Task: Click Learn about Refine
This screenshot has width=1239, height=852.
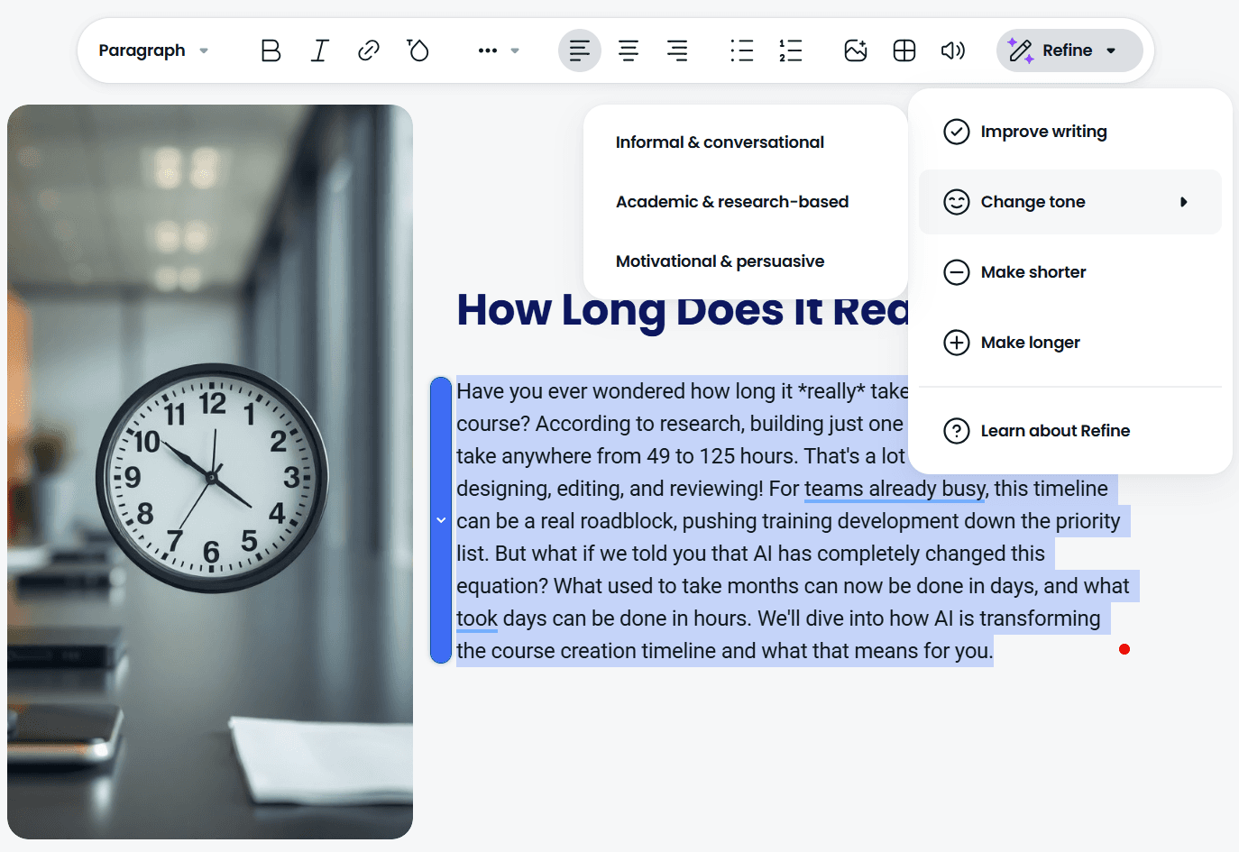Action: coord(1054,431)
